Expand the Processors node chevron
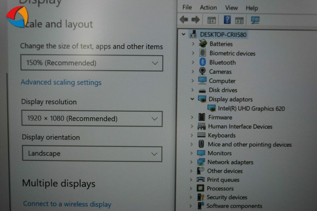 [x=191, y=189]
